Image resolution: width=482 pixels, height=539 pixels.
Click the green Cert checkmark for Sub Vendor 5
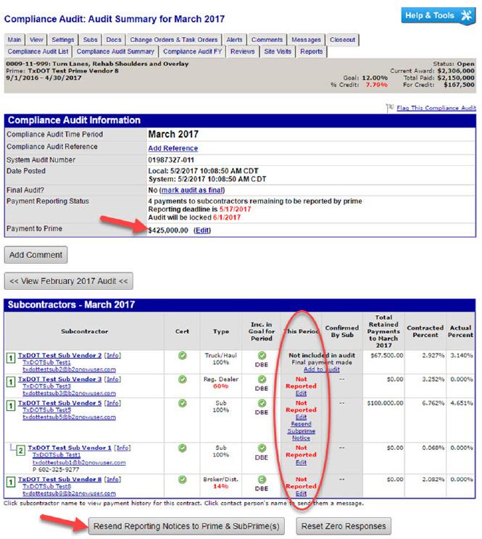click(x=183, y=403)
